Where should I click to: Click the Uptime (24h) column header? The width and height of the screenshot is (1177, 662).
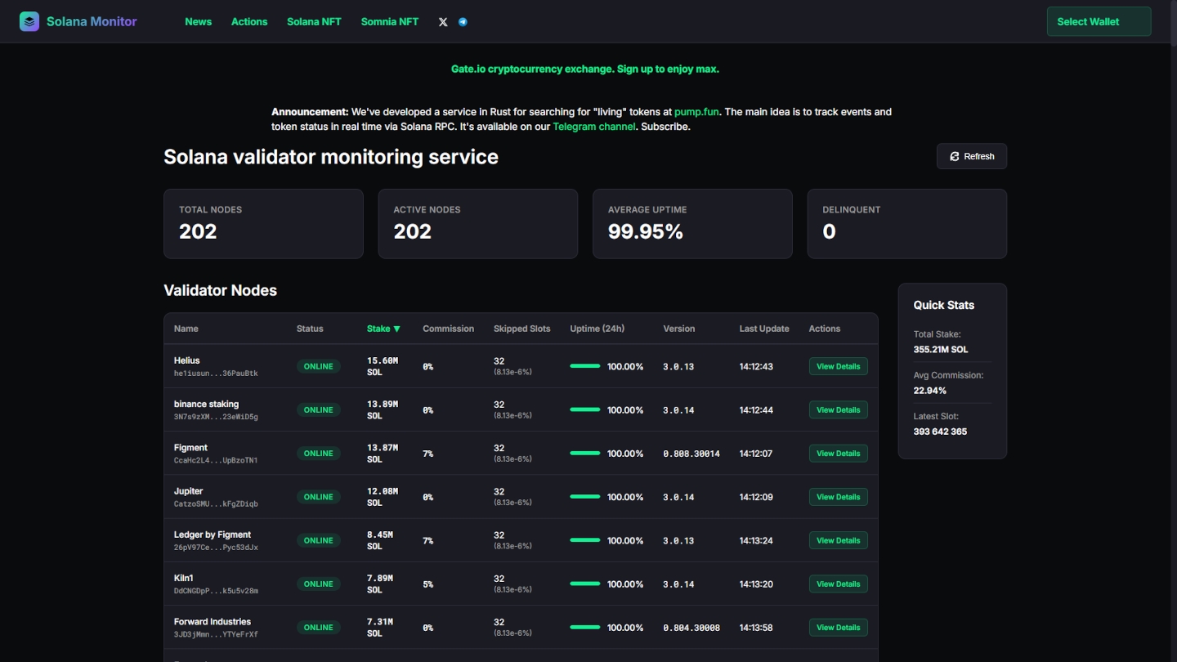point(597,329)
